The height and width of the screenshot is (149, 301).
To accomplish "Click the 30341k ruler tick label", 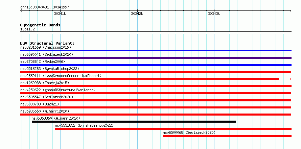I will click(60, 14).
